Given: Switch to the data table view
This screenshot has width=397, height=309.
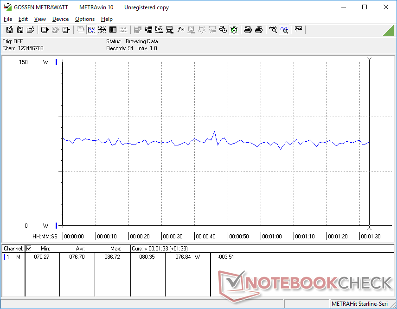Looking at the screenshot, I should click(113, 30).
